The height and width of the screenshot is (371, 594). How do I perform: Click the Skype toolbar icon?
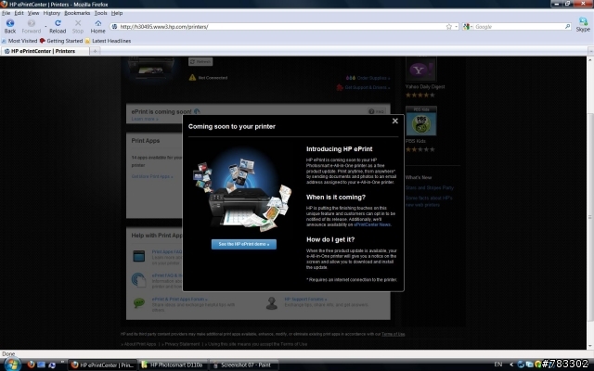pyautogui.click(x=583, y=24)
